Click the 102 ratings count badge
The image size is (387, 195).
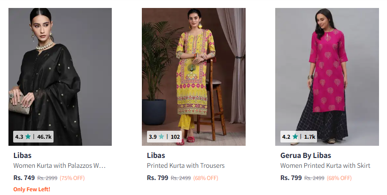click(175, 137)
